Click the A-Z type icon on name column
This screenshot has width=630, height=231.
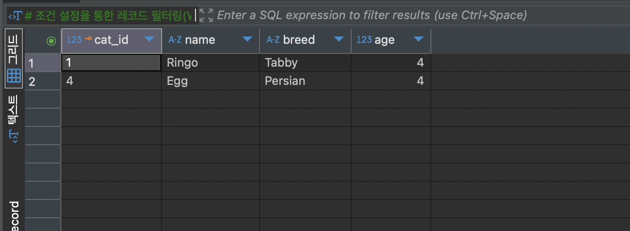(x=175, y=40)
